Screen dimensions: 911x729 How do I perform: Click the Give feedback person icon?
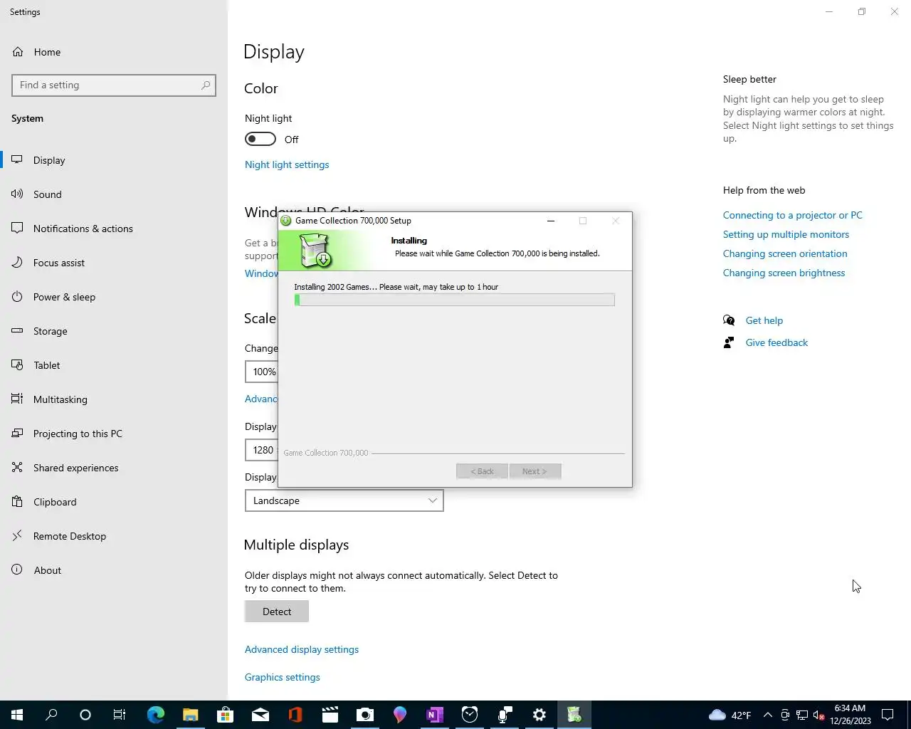click(729, 342)
